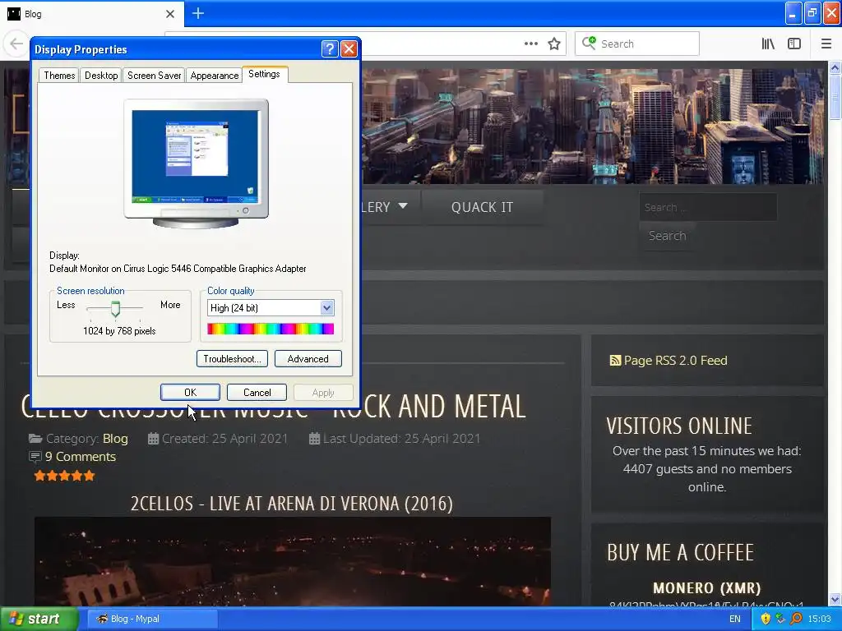The height and width of the screenshot is (631, 842).
Task: Click the search engine magnifier icon
Action: [x=589, y=43]
